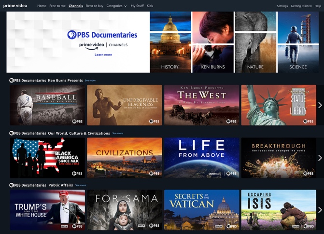324x234 pixels.
Task: Click BBC Earth logo on Life From Above
Action: [x=215, y=174]
